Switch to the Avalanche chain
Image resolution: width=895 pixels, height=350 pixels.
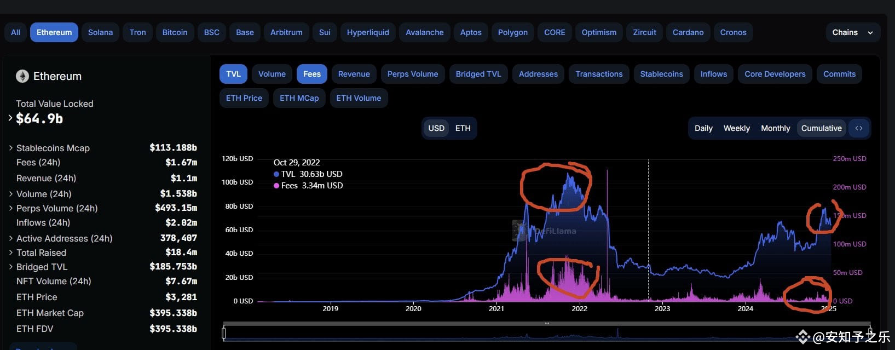[x=425, y=32]
